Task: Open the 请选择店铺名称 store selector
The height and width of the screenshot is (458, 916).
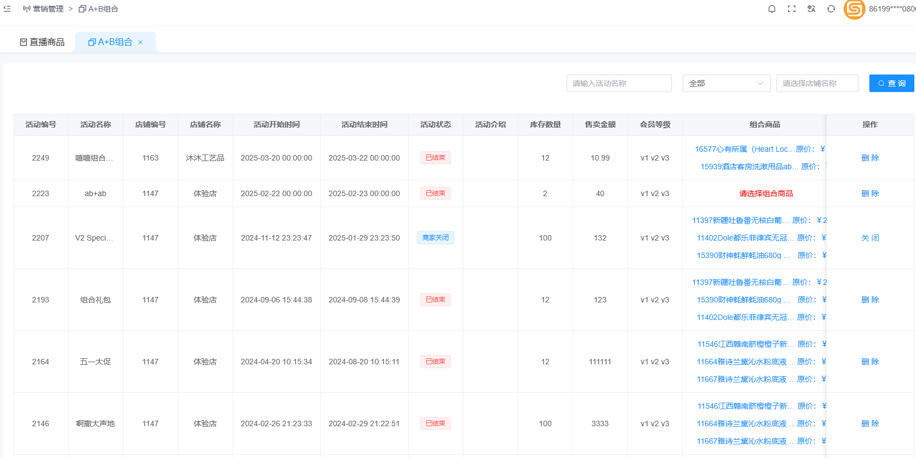Action: (x=816, y=83)
